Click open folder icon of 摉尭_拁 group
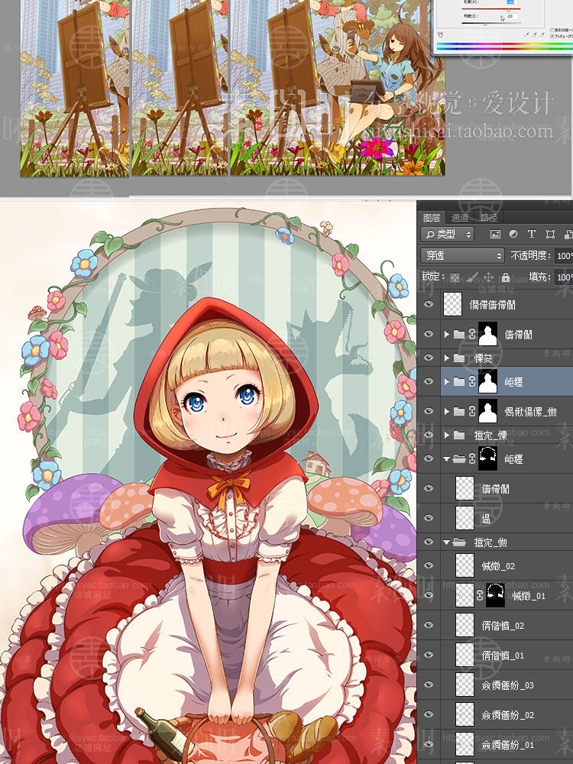Image resolution: width=573 pixels, height=764 pixels. [x=459, y=542]
